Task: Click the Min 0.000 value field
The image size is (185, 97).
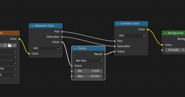Action: [x=88, y=71]
